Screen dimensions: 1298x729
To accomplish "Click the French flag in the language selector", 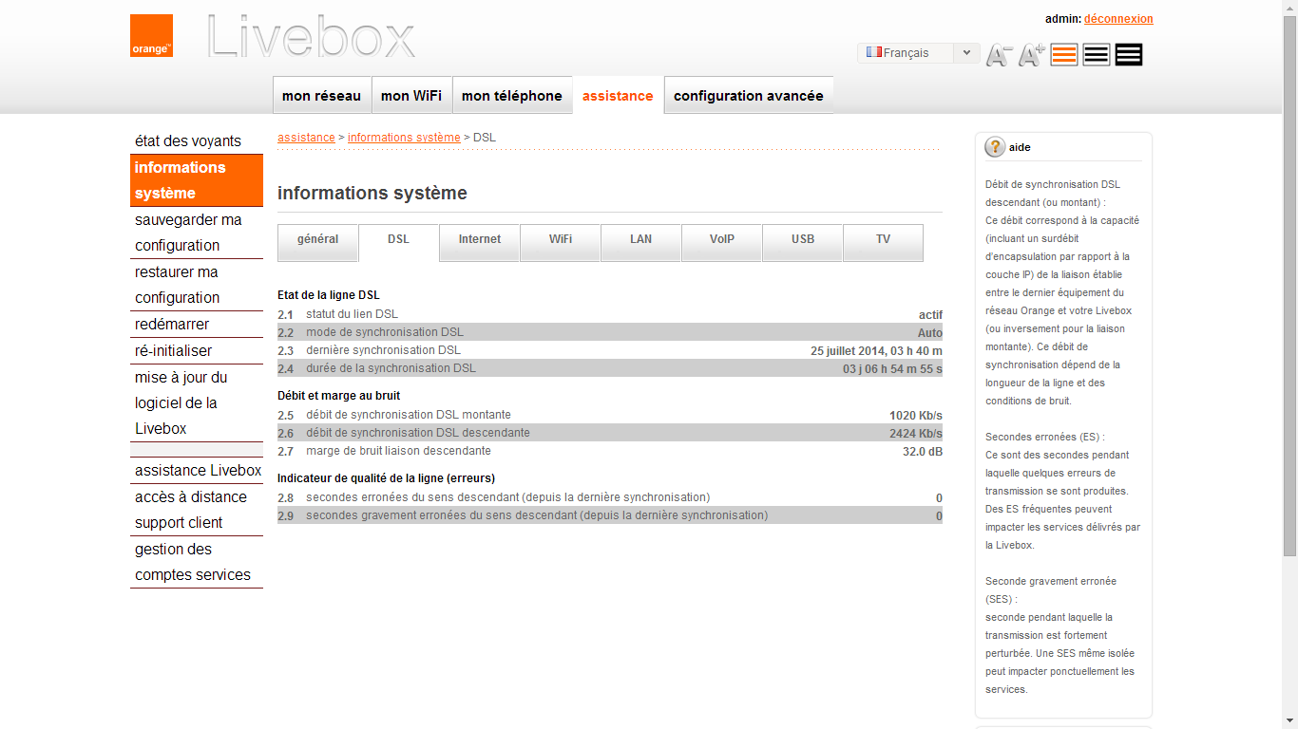I will point(873,52).
